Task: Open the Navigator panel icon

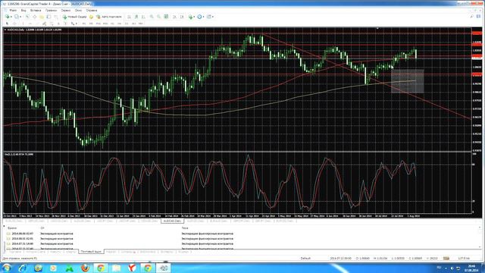Action: pyautogui.click(x=42, y=17)
